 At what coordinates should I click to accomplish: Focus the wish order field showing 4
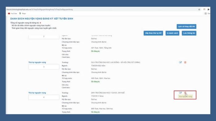pyautogui.click(x=44, y=97)
